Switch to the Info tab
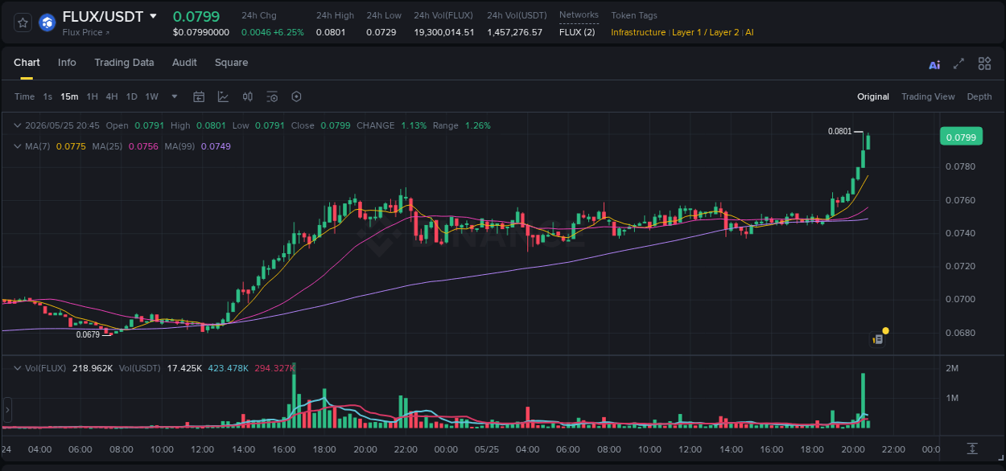 point(67,63)
